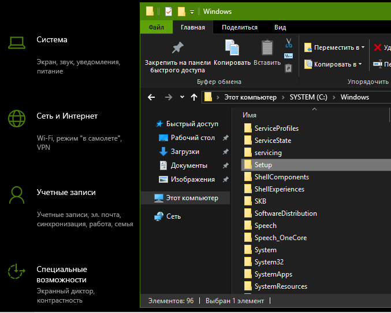This screenshot has height=313, width=391.
Task: Expand chevron before Этот компьютер in address bar
Action: click(x=218, y=97)
